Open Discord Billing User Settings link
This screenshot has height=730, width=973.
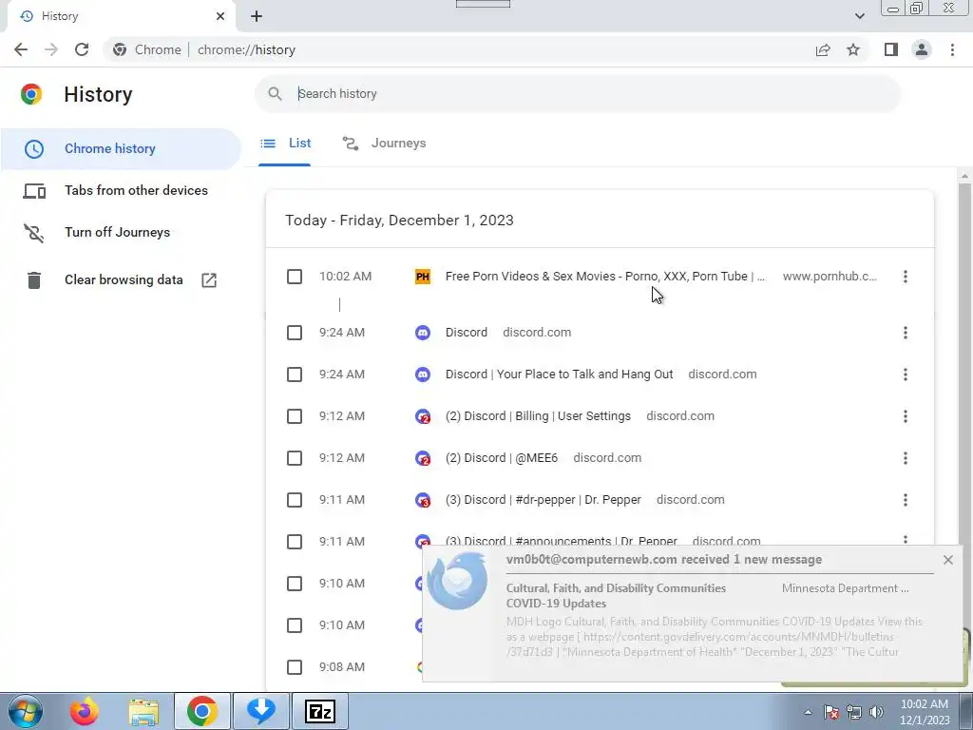click(538, 416)
